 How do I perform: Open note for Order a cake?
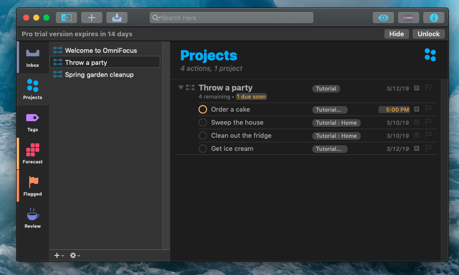[417, 109]
